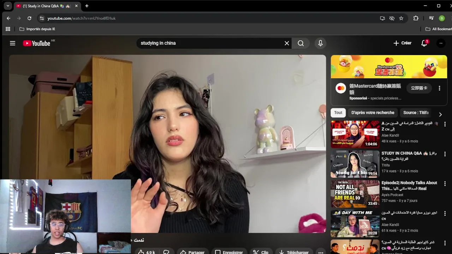Open the STUDY IN CHINA Q&A title link
452x254 pixels.
point(409,156)
